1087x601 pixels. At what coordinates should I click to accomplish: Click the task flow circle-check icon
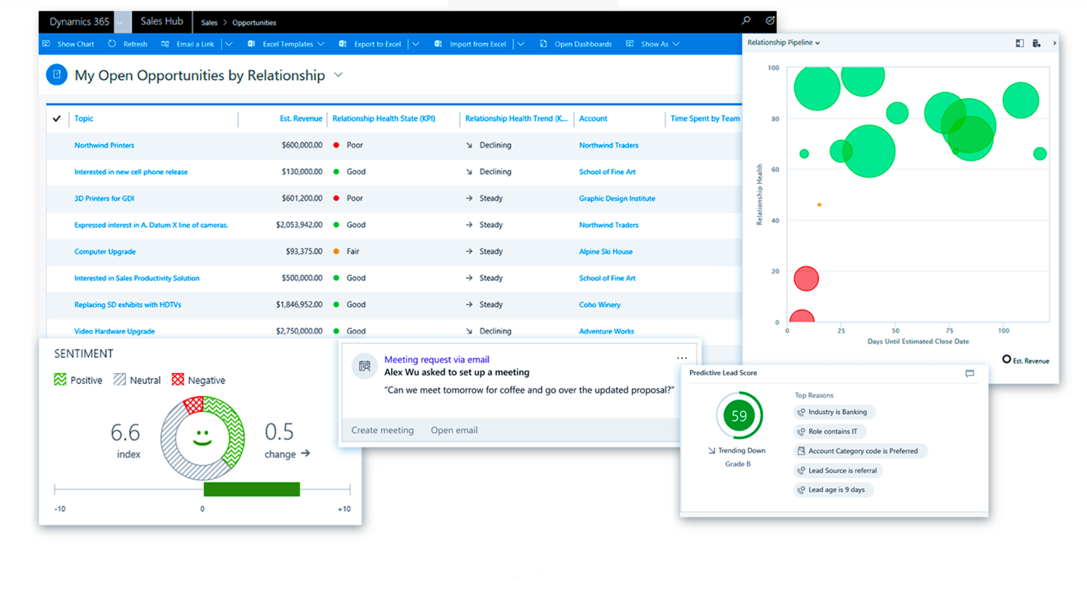(770, 21)
